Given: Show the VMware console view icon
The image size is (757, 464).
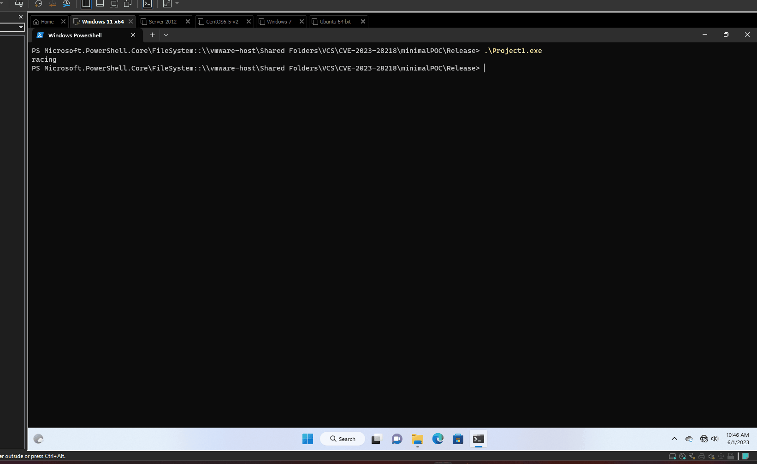Looking at the screenshot, I should (x=148, y=4).
